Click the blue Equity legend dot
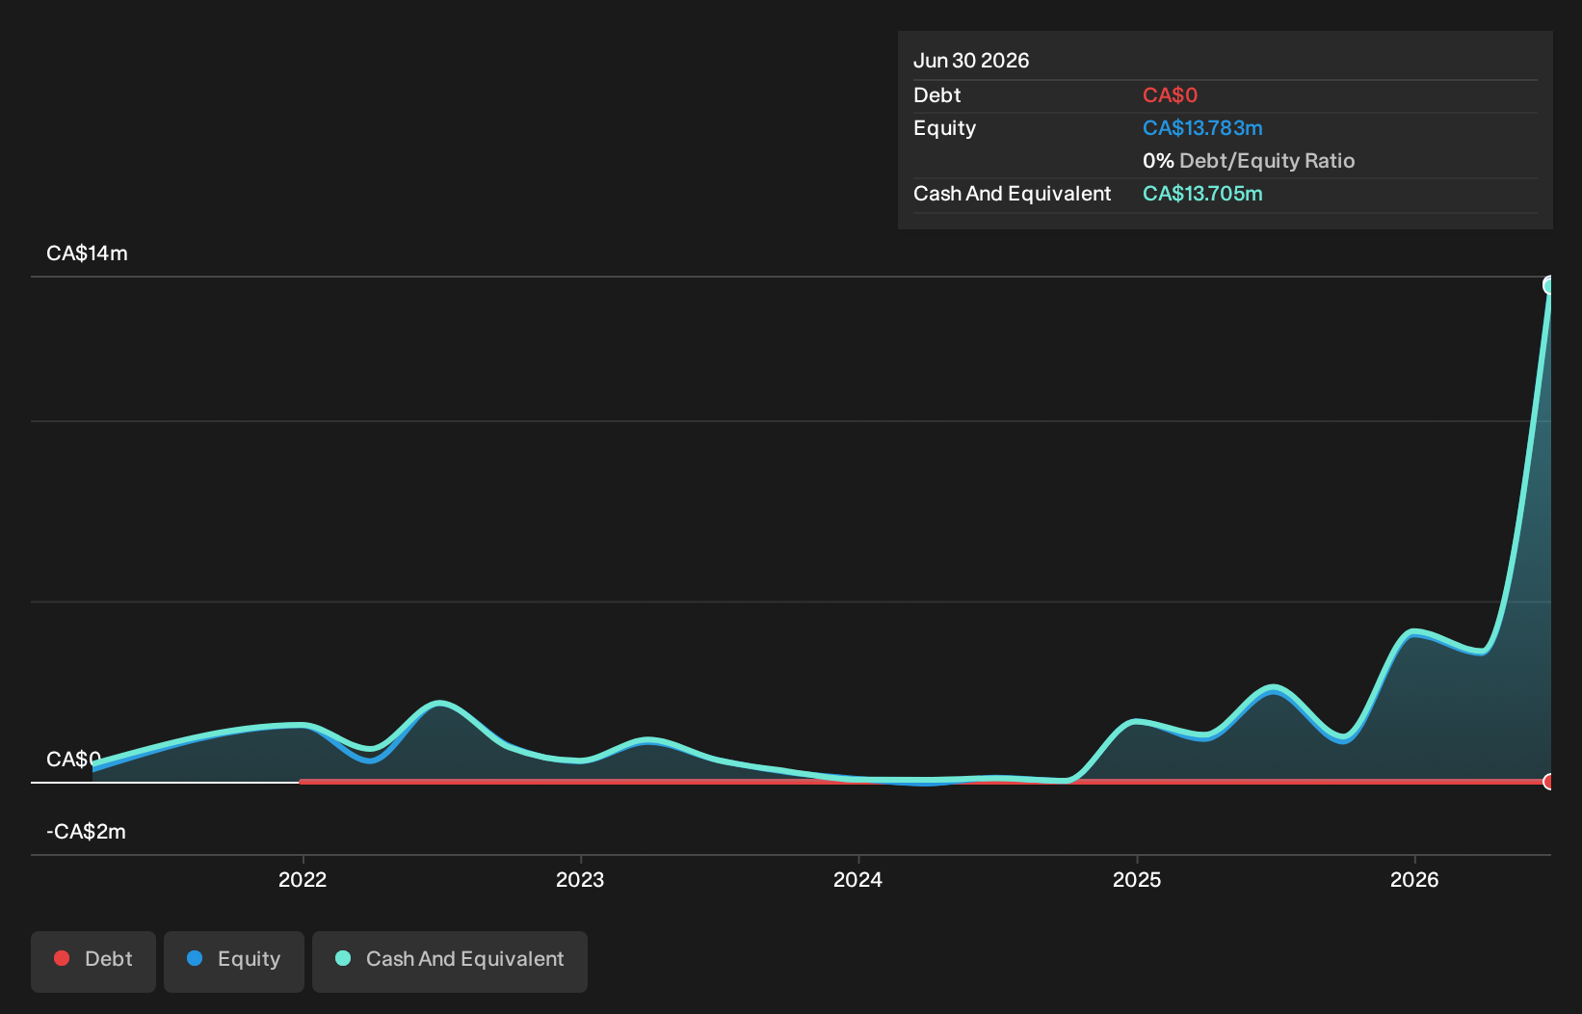This screenshot has height=1014, width=1582. tap(195, 958)
